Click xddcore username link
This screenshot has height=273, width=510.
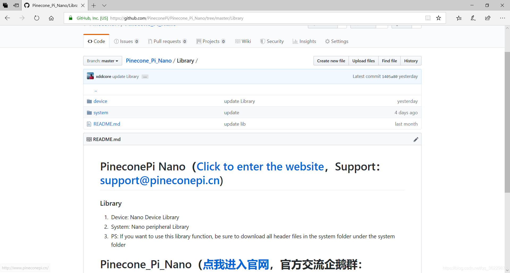tap(104, 76)
